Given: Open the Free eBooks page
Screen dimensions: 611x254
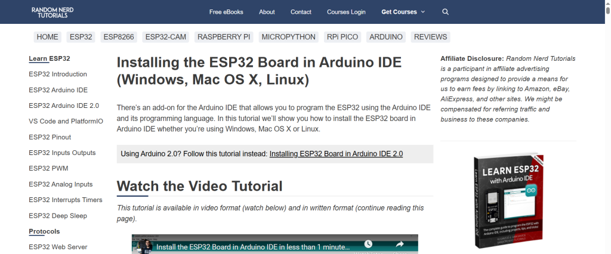Looking at the screenshot, I should 226,12.
